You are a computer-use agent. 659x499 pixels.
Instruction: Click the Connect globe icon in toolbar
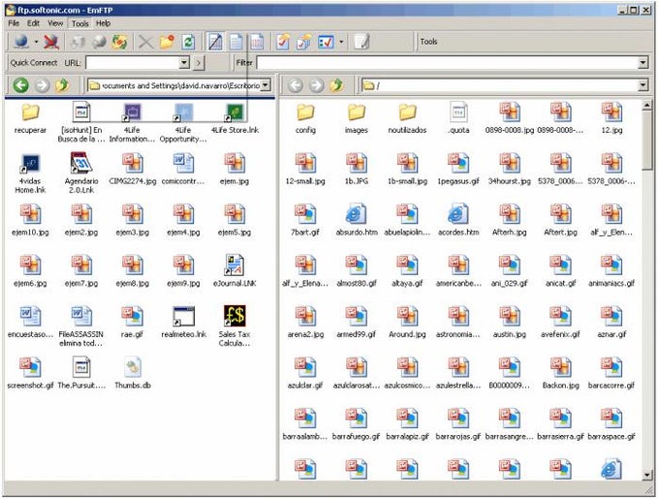[21, 42]
